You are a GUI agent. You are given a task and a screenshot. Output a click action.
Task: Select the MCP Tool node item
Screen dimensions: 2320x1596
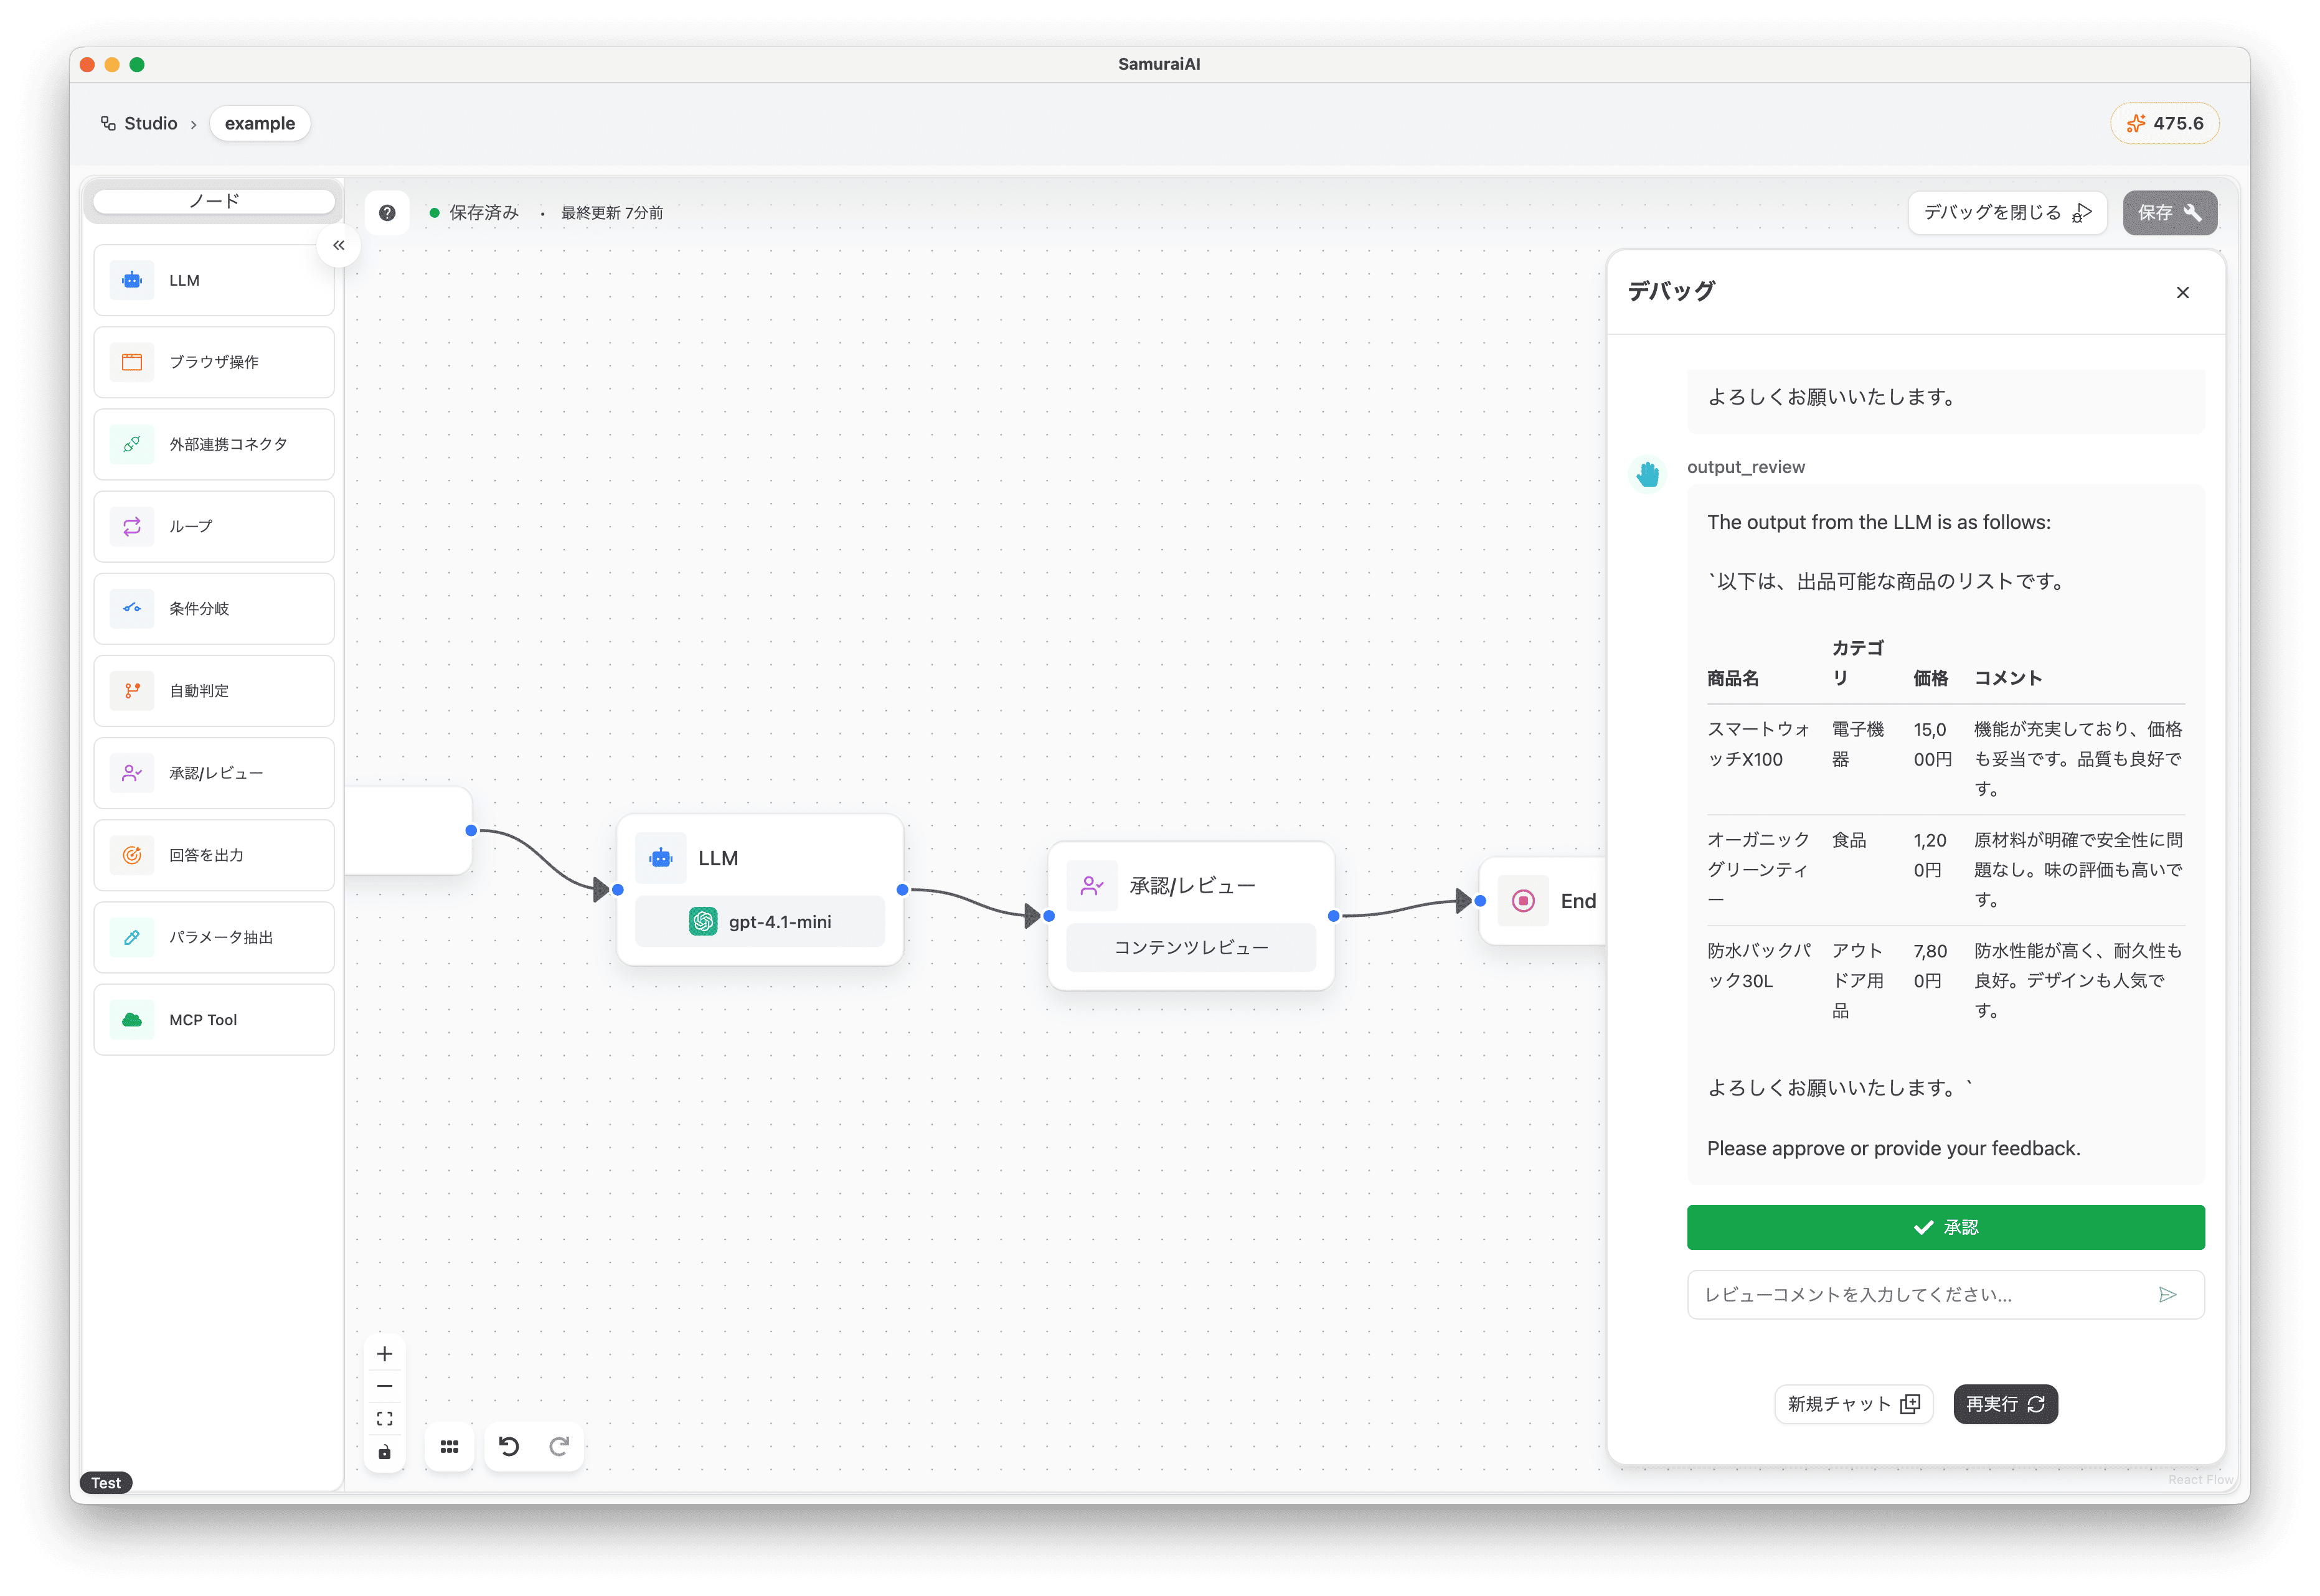point(214,1019)
